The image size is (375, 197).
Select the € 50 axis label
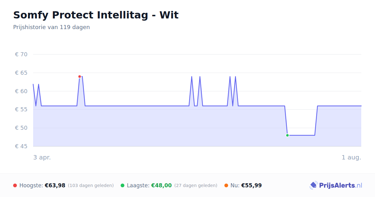click(x=21, y=128)
